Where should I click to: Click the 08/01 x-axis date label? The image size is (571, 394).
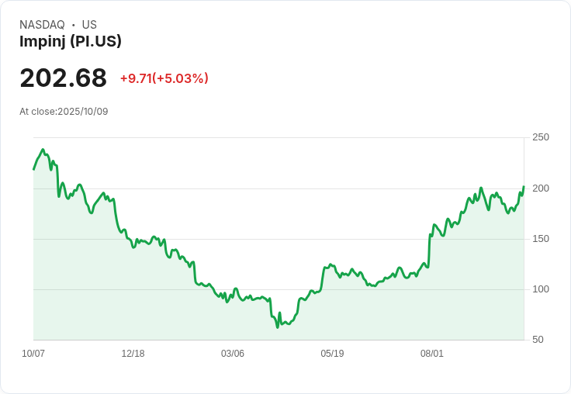tap(432, 354)
